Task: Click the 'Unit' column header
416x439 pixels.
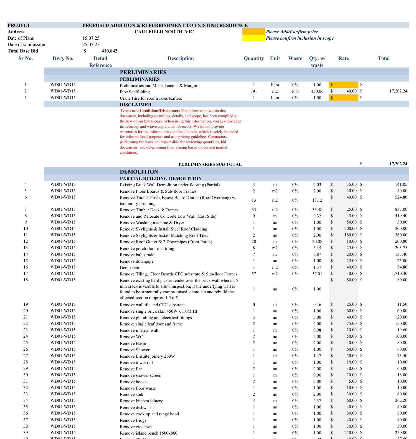Action: 275,58
